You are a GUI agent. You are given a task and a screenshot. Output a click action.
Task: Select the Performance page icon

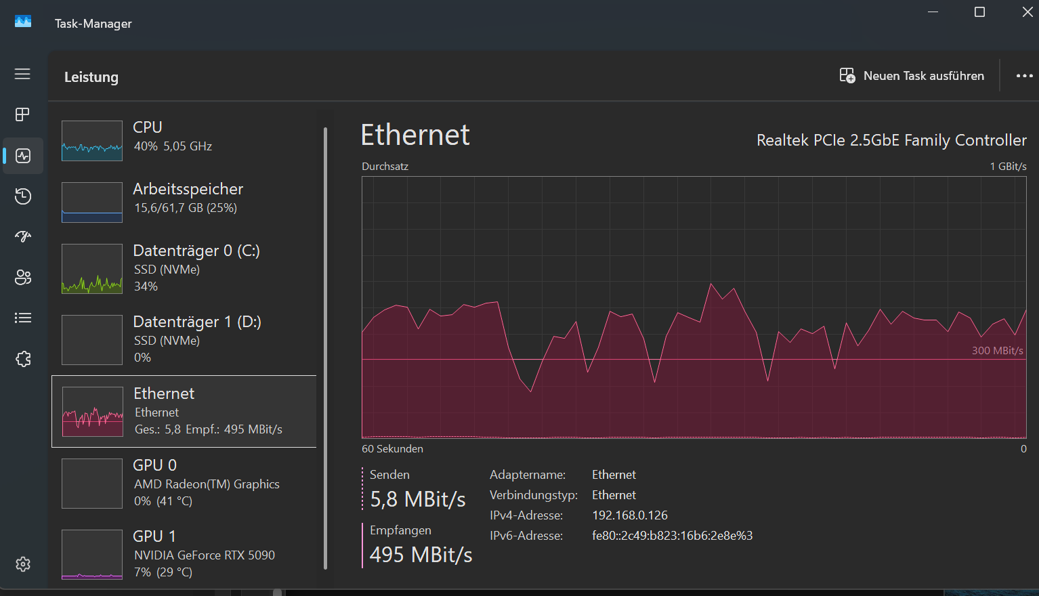click(23, 156)
